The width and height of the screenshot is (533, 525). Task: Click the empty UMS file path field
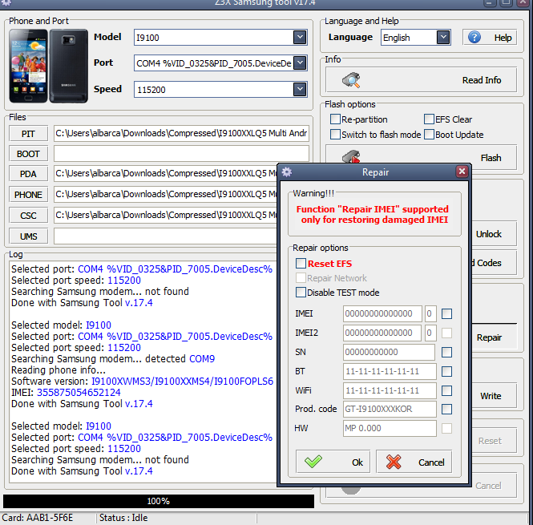click(166, 236)
